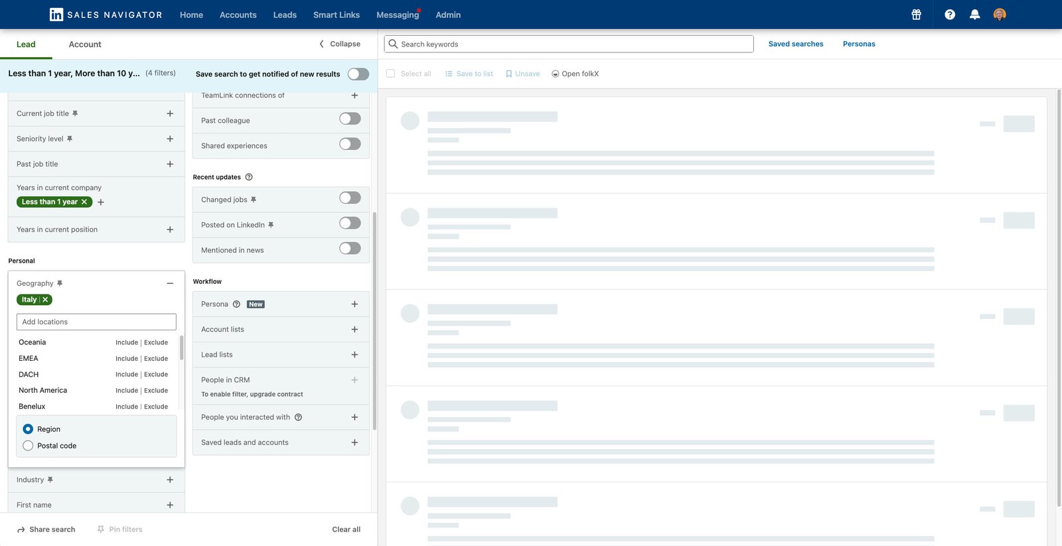Click the pin next to Geography
Image resolution: width=1062 pixels, height=546 pixels.
(x=60, y=283)
